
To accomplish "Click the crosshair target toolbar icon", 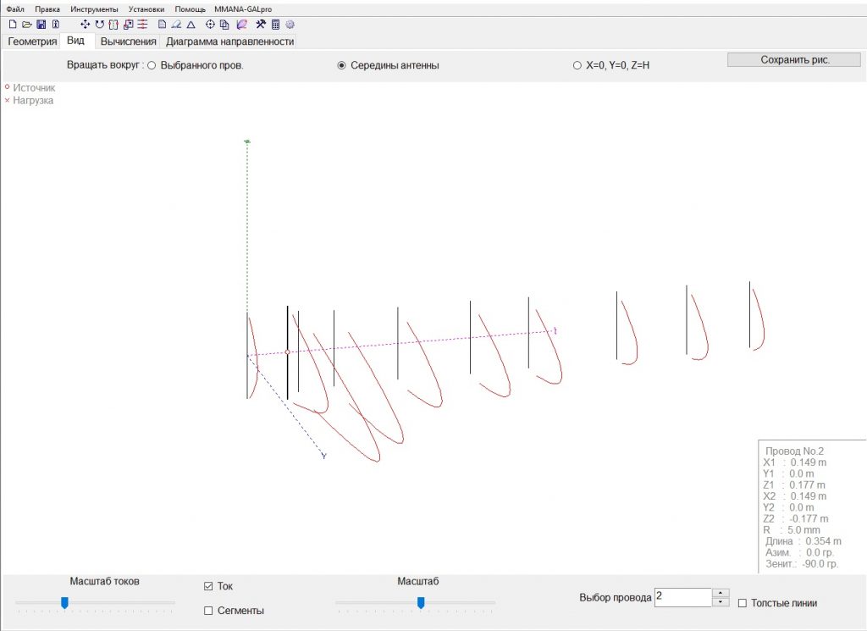I will [x=211, y=25].
